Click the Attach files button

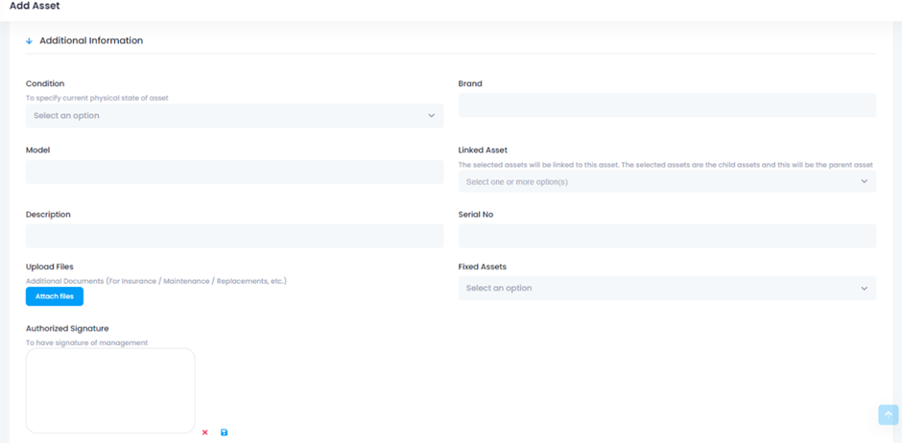click(x=55, y=296)
